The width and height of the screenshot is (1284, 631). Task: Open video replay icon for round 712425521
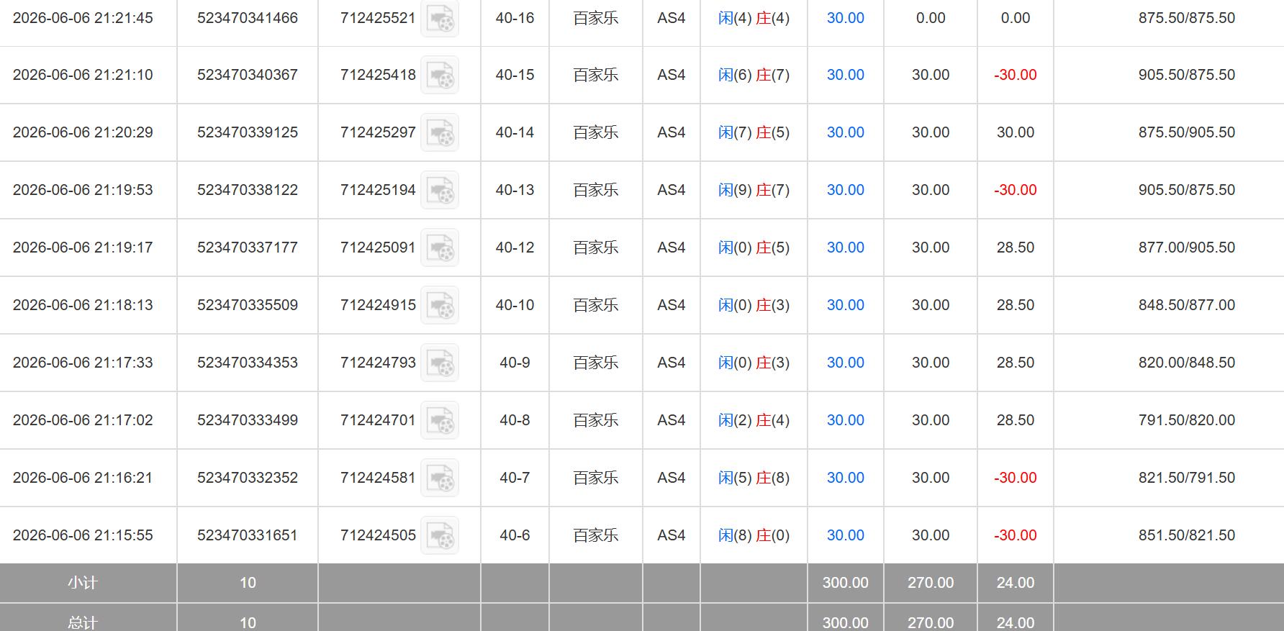440,18
